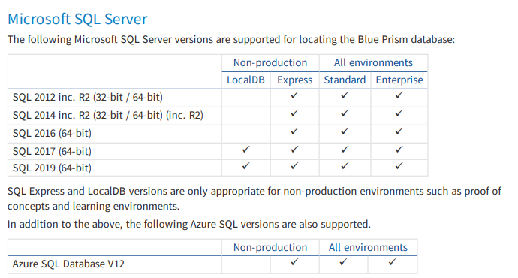Click Non-production header in the first table
This screenshot has height=278, width=518.
[270, 63]
